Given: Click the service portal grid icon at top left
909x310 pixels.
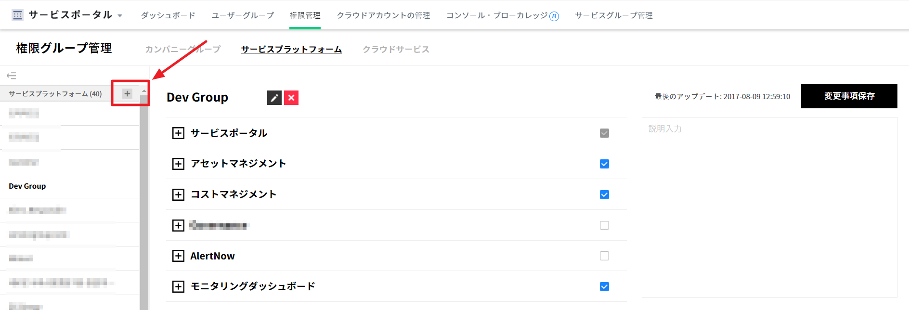Looking at the screenshot, I should coord(17,15).
